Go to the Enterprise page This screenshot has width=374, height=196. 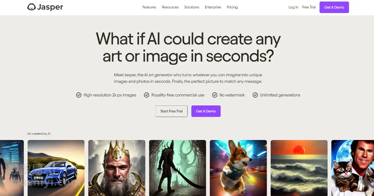click(x=213, y=7)
